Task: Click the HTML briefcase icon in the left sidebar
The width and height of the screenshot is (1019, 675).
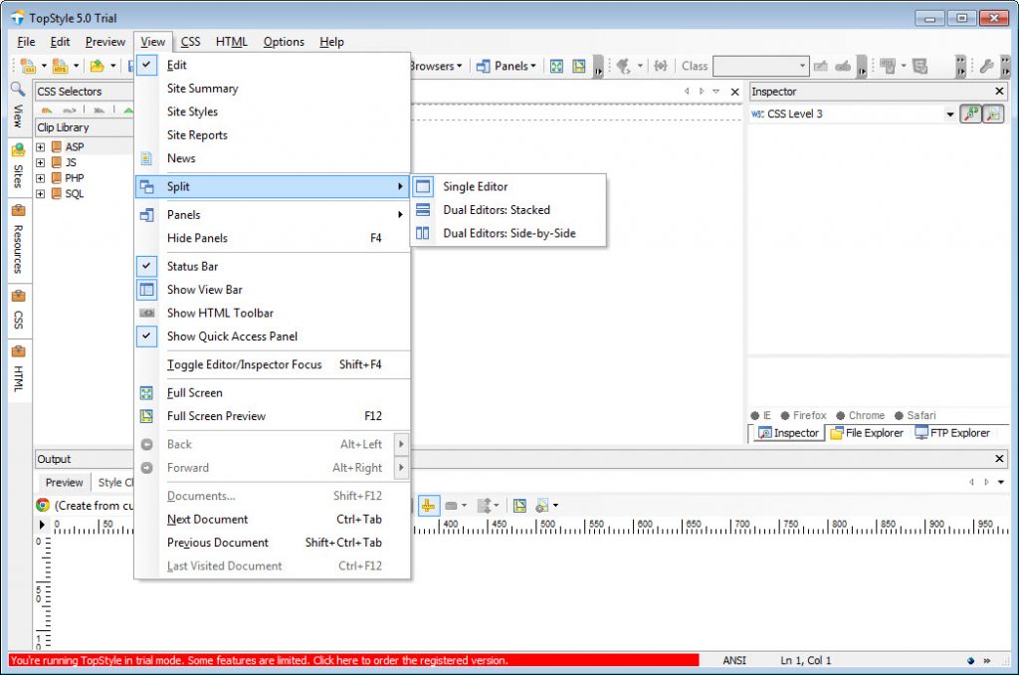Action: 18,351
